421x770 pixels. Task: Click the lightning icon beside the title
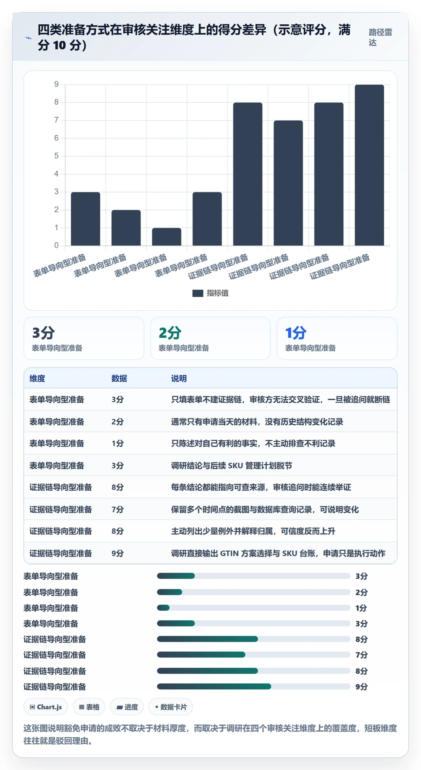pos(28,38)
